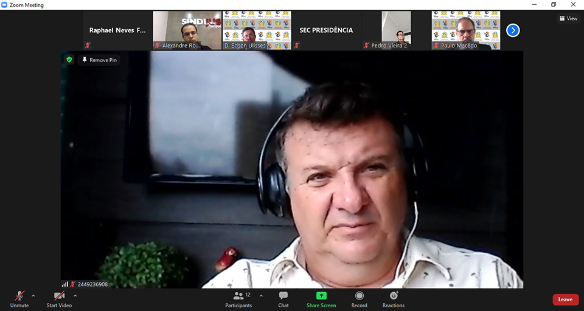The height and width of the screenshot is (311, 584).
Task: Expand audio options arrow beside Unmute
Action: tap(33, 296)
